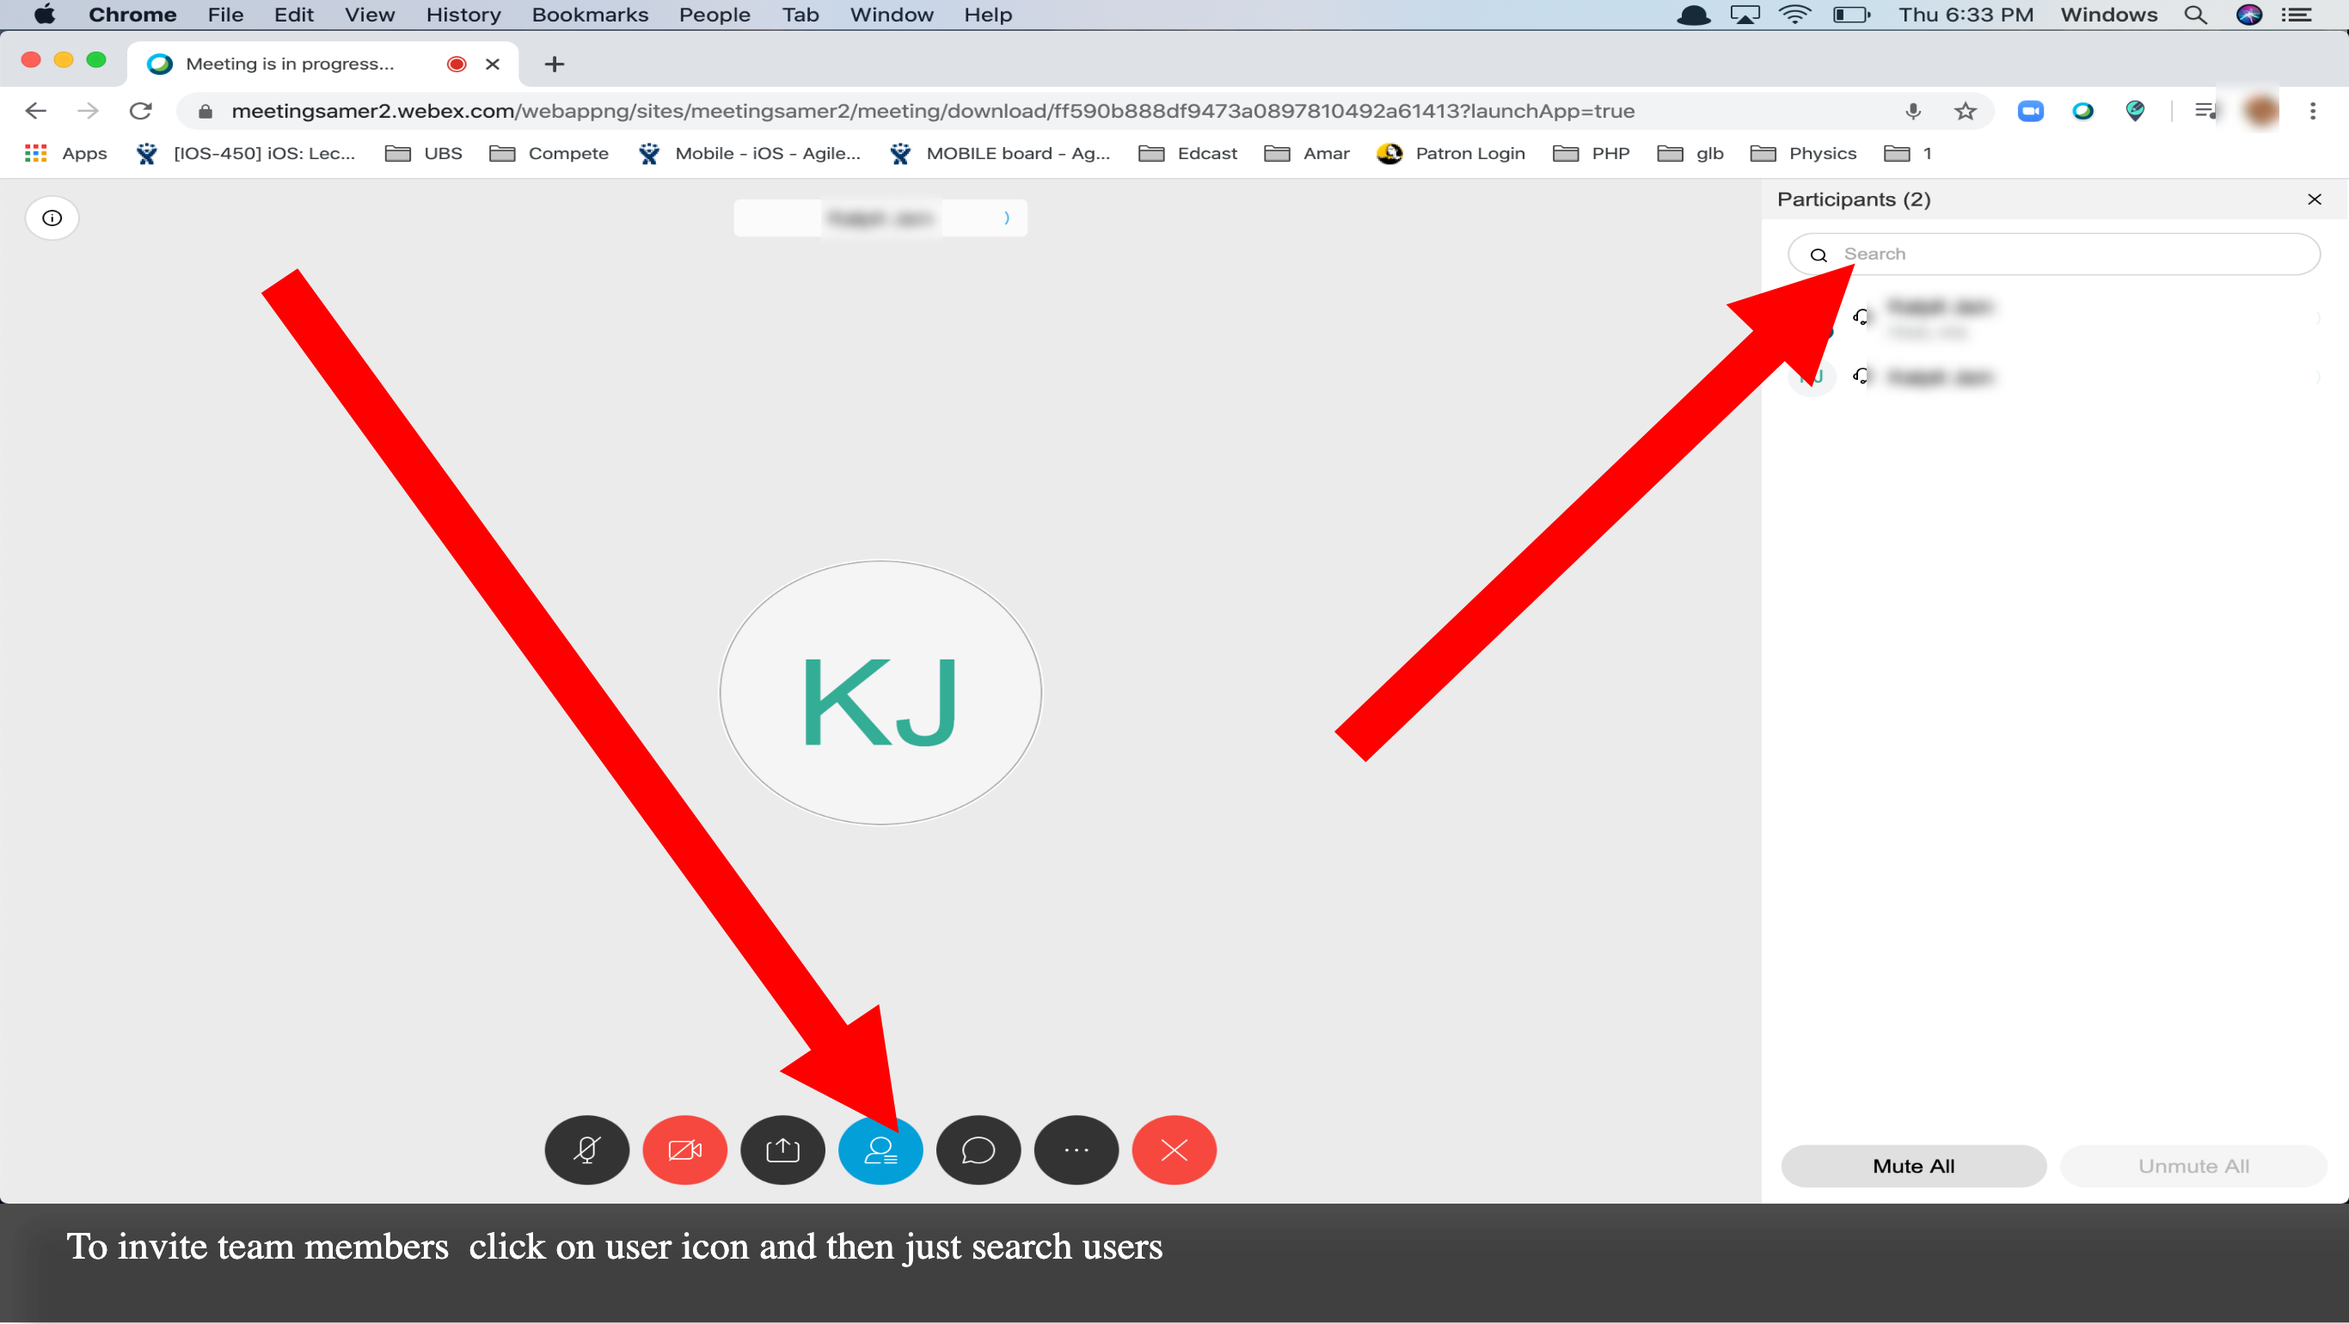Click the Zoom extension icon

(x=2030, y=111)
